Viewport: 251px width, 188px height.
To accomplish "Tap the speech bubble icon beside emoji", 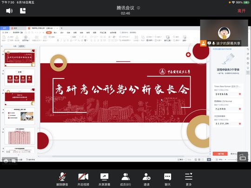I will 14,161.
